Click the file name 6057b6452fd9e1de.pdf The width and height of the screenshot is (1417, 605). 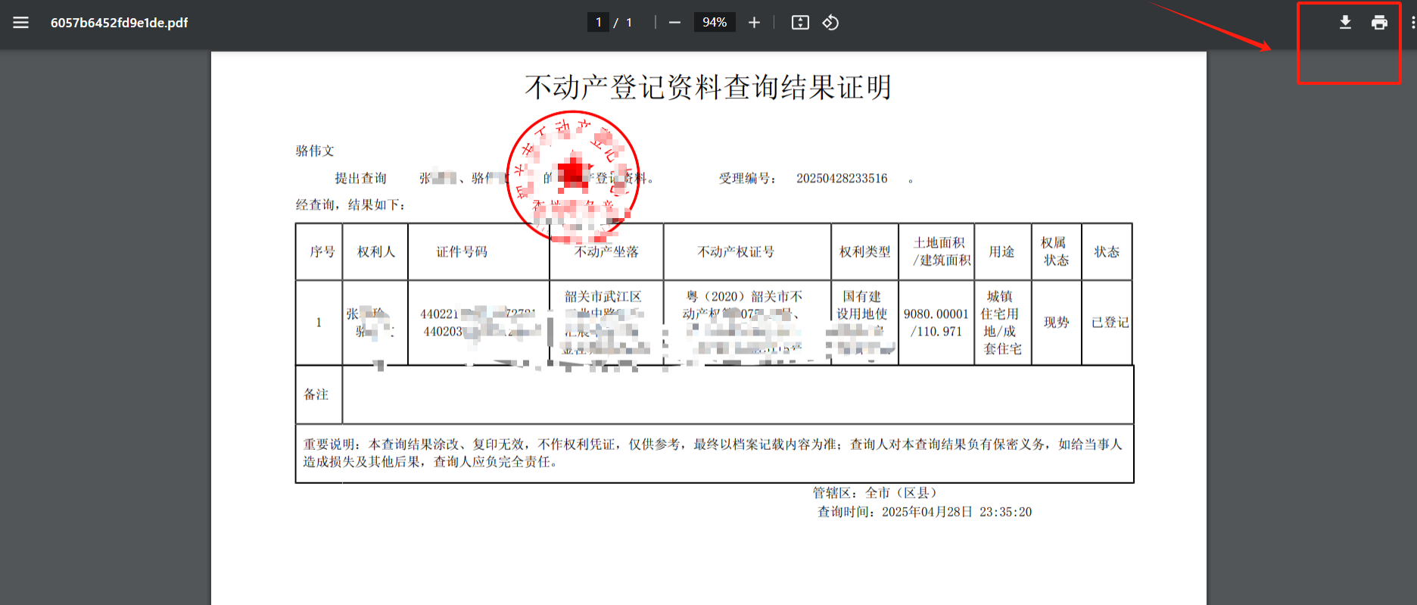point(119,23)
